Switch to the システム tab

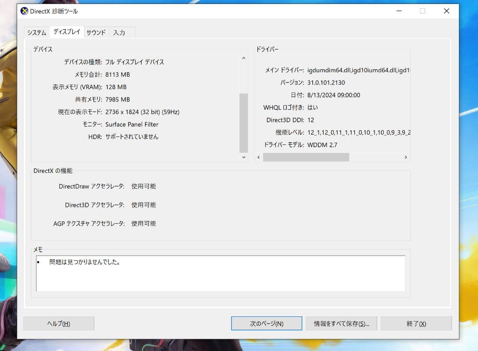coord(36,32)
